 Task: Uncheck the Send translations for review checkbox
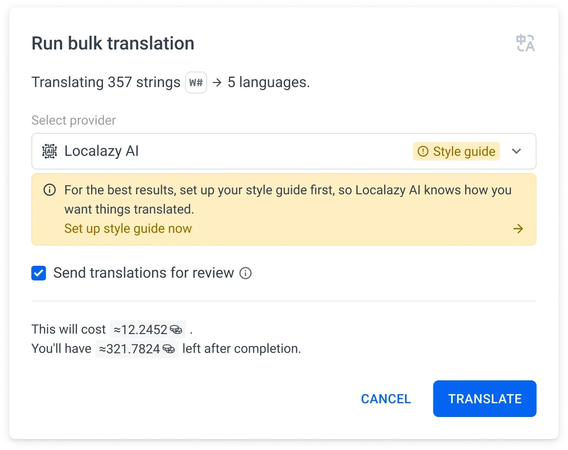point(38,273)
